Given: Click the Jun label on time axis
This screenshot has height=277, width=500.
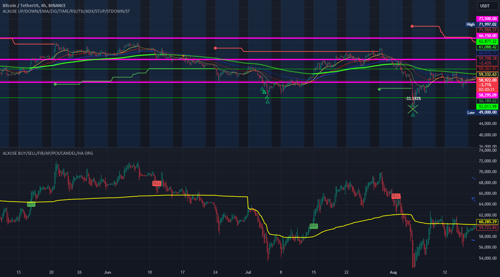Looking at the screenshot, I should click(x=108, y=272).
